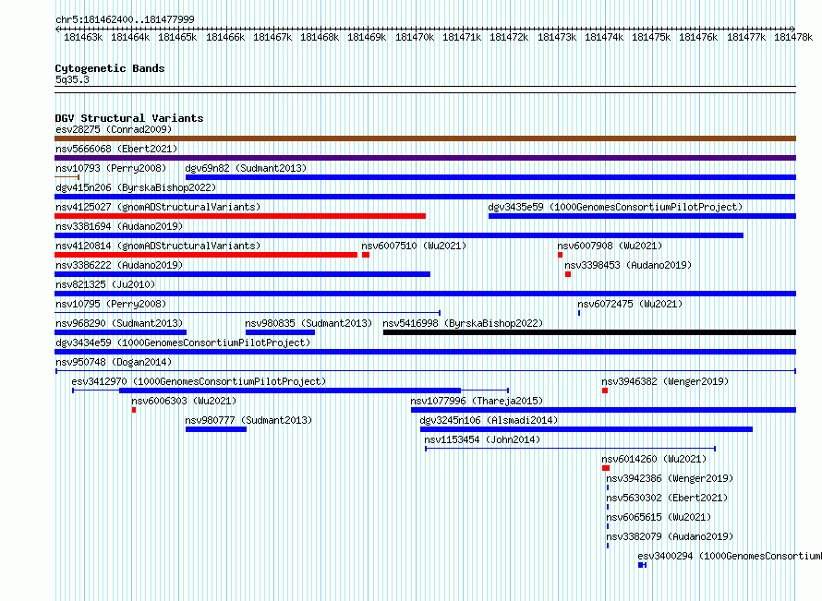Click the 181474k ruler tick label

pyautogui.click(x=604, y=37)
